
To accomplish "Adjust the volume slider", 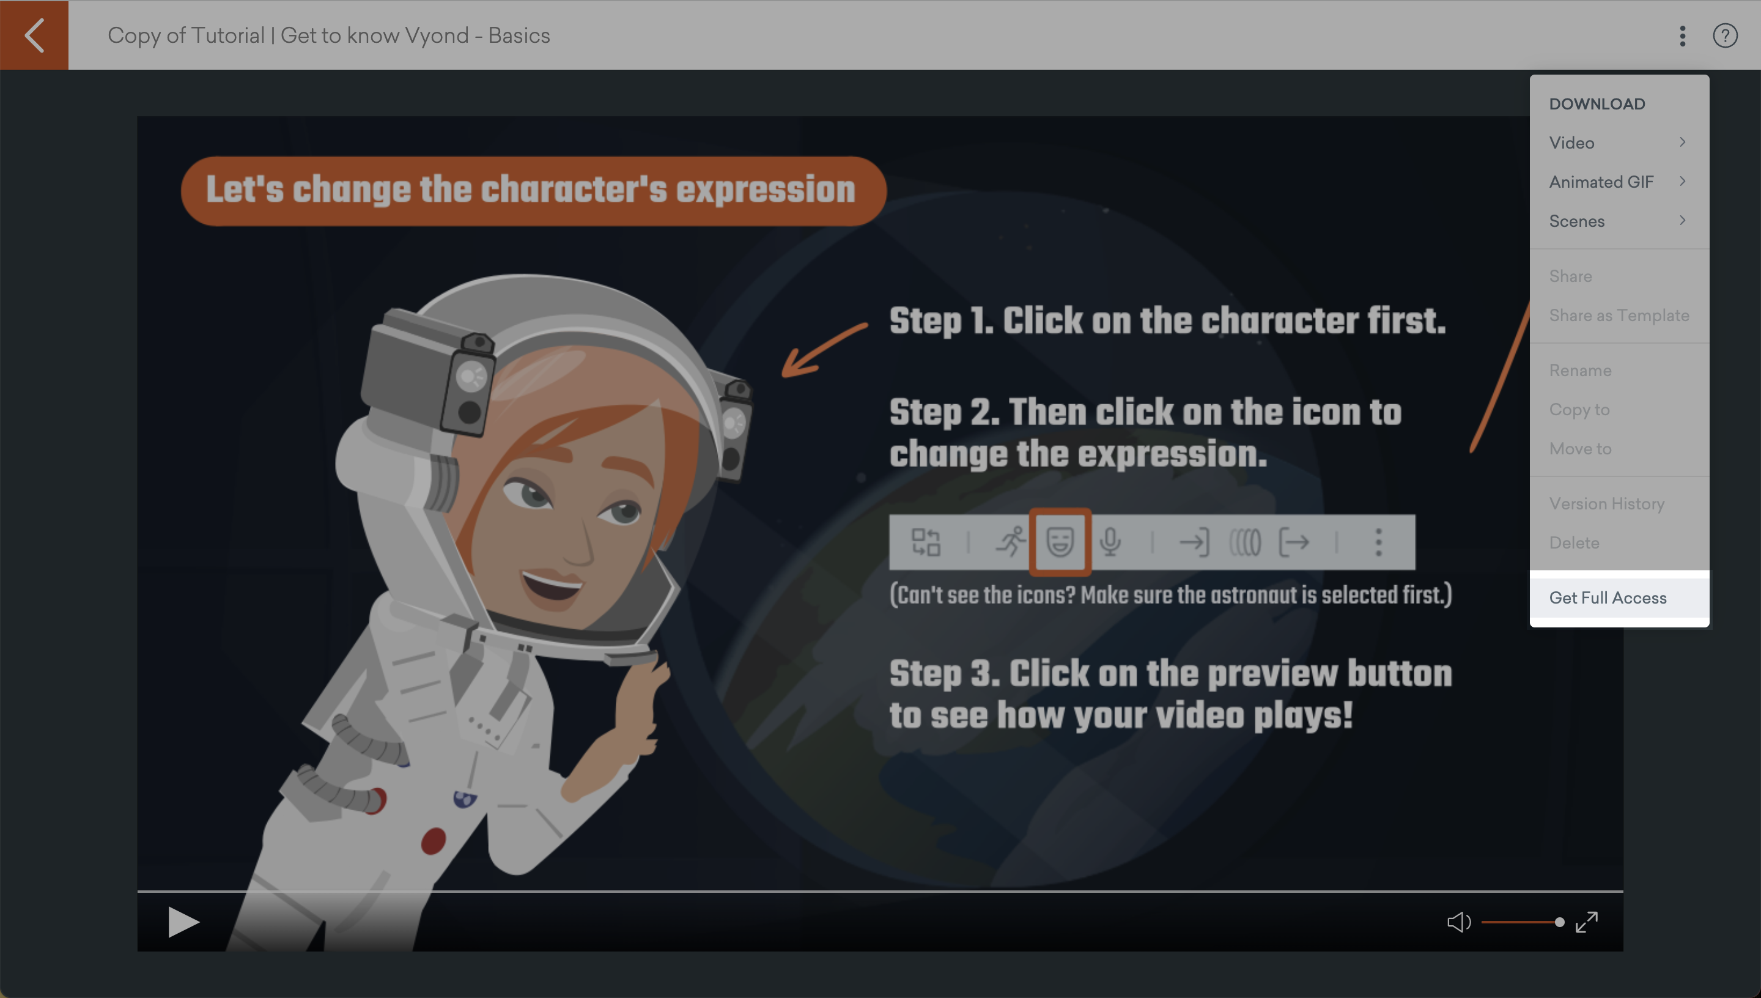I will [1523, 922].
